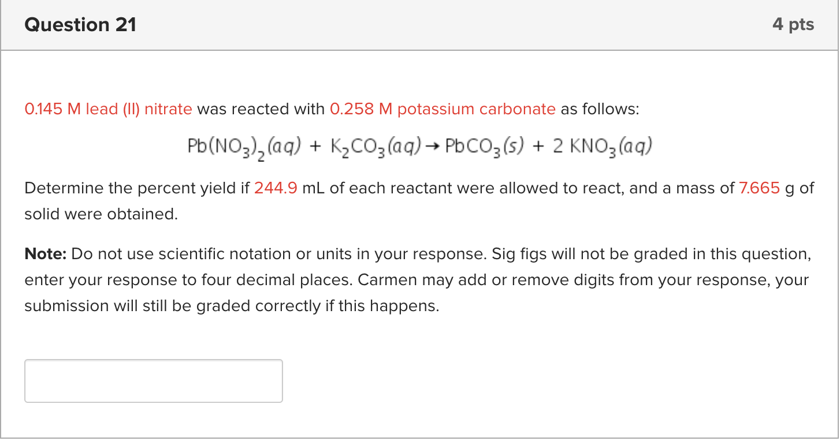
Task: Click the Pb(NO3)2(aq) reactant in the equation
Action: [x=243, y=145]
